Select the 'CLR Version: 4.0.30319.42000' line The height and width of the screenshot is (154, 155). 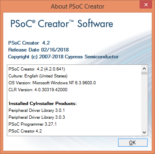(x=38, y=90)
